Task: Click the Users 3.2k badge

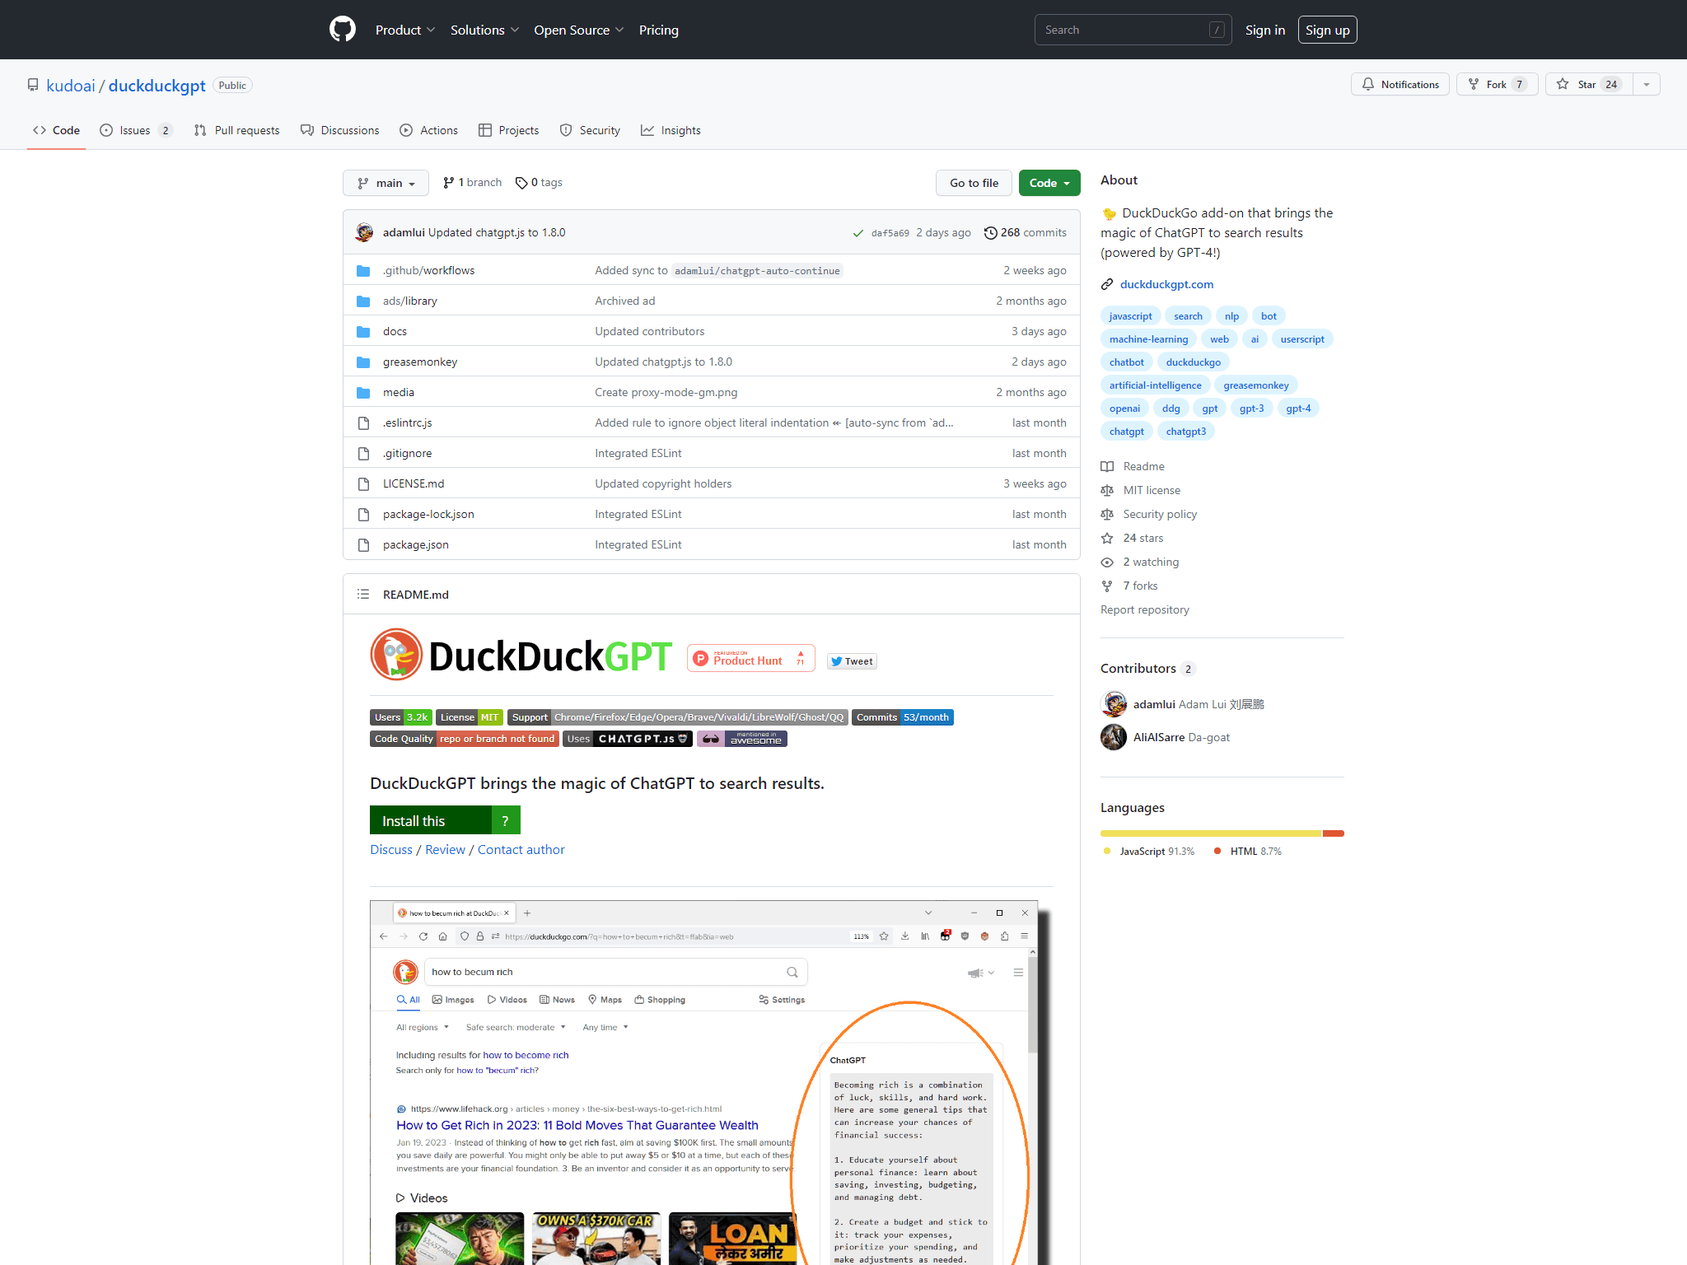Action: [x=401, y=717]
